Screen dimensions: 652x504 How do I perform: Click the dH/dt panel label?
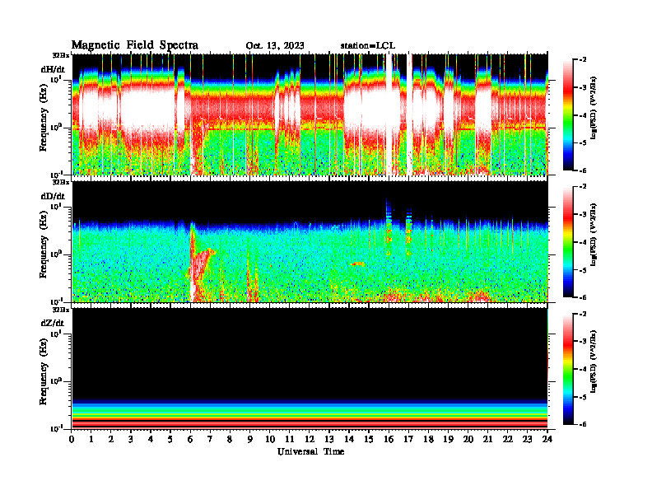(53, 69)
